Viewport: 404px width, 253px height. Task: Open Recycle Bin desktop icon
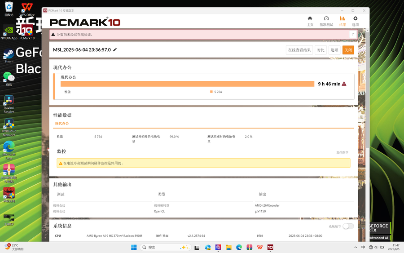pos(9,9)
